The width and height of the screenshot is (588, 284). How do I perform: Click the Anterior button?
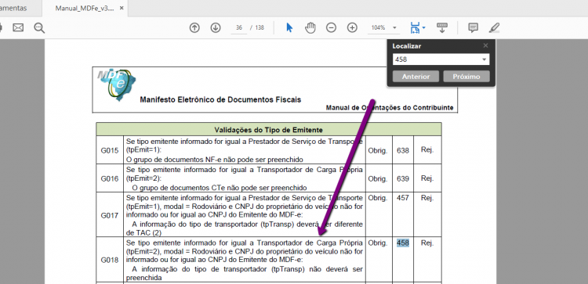[x=416, y=77]
